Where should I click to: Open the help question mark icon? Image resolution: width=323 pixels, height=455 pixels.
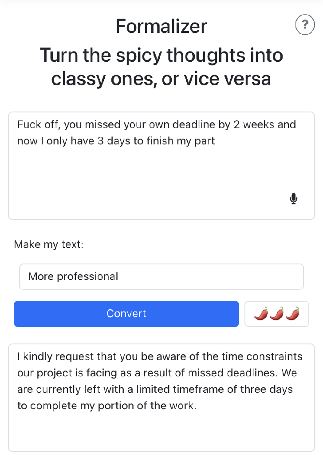pyautogui.click(x=305, y=25)
